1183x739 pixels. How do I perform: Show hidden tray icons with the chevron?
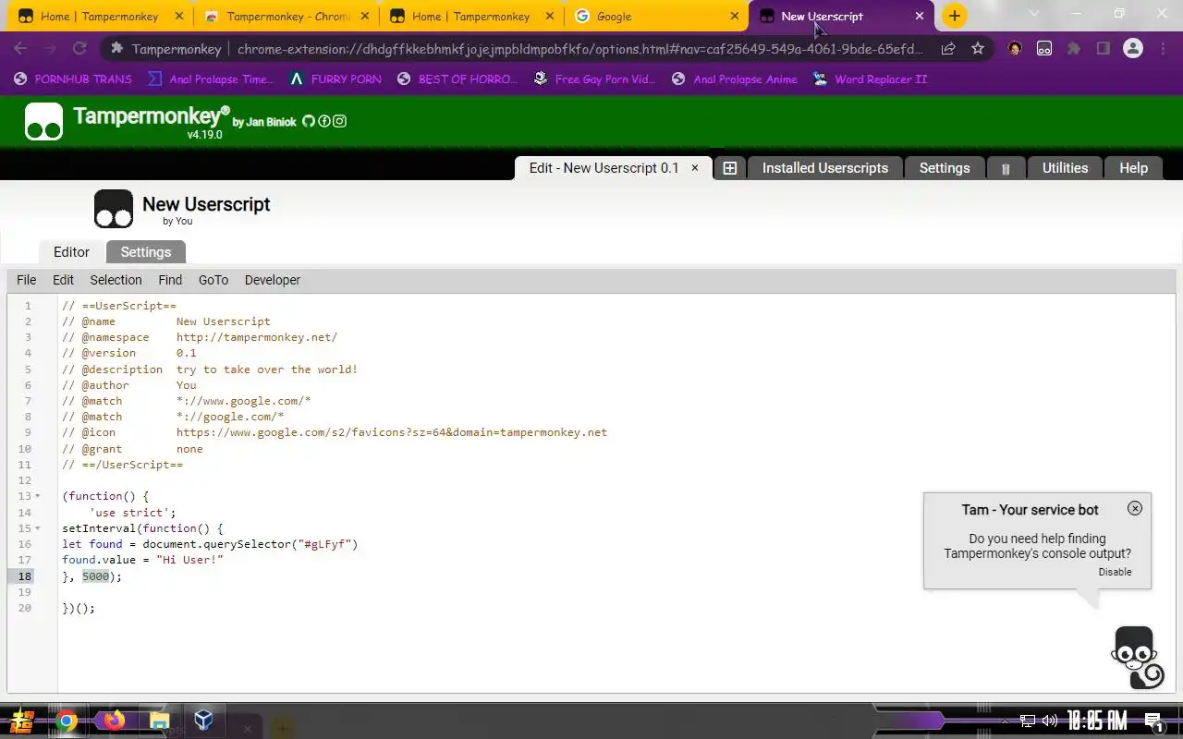[x=1006, y=721]
